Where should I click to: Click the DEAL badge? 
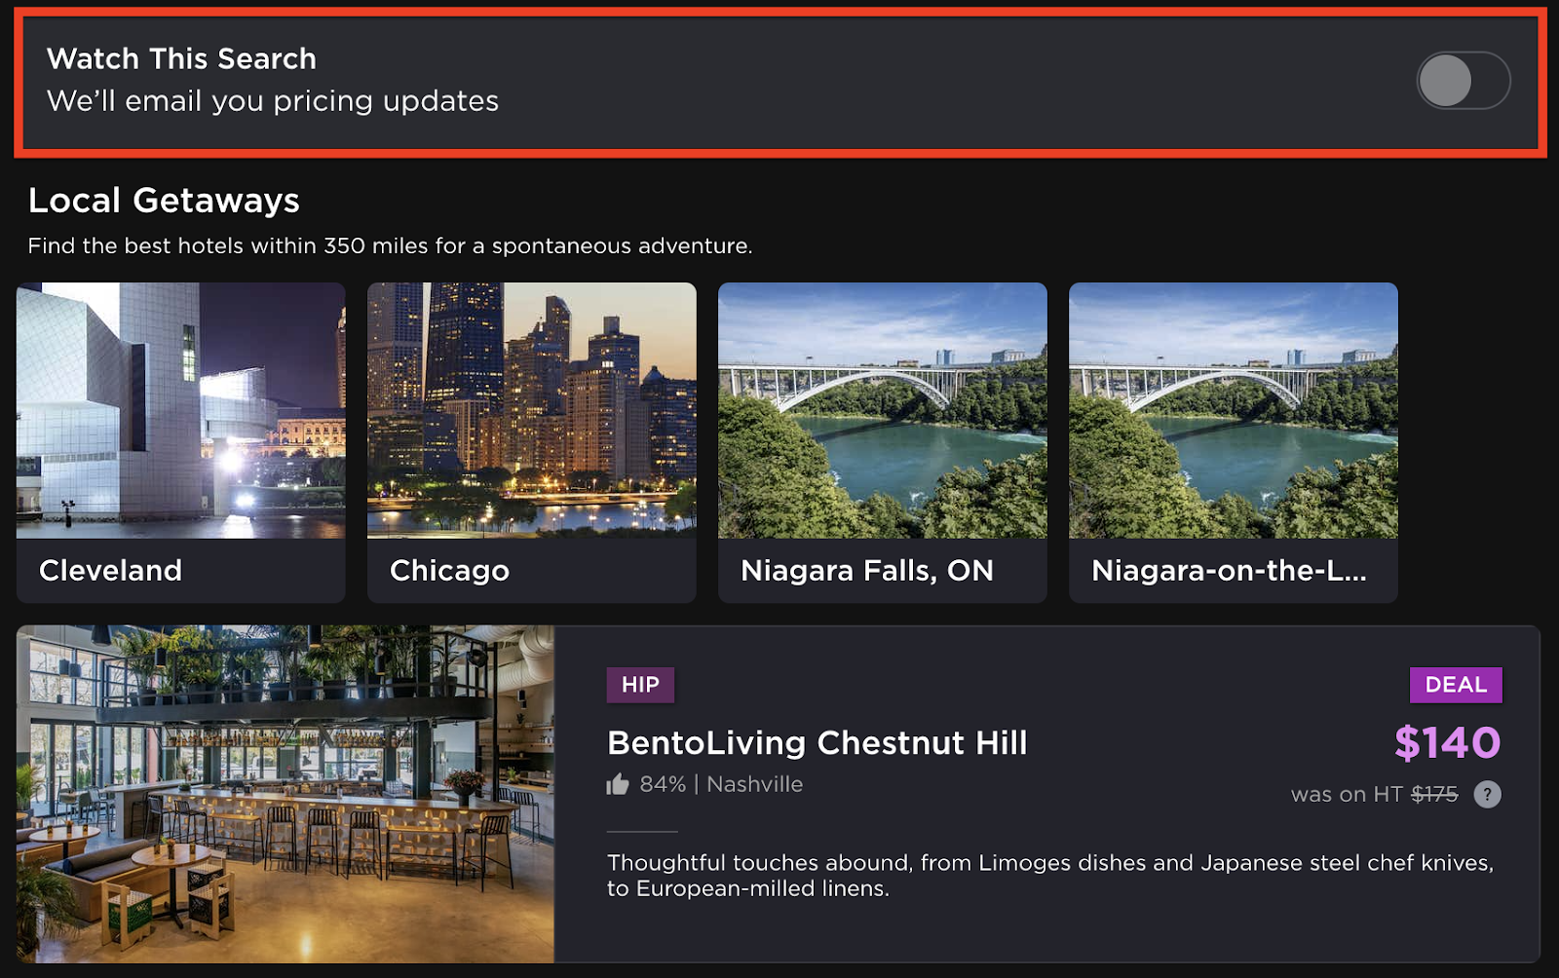tap(1456, 685)
